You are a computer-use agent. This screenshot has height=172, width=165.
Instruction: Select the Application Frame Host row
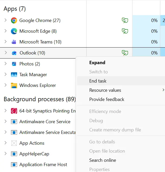click(x=43, y=165)
